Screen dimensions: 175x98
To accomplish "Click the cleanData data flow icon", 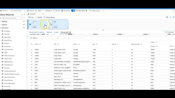I will click(2, 68).
